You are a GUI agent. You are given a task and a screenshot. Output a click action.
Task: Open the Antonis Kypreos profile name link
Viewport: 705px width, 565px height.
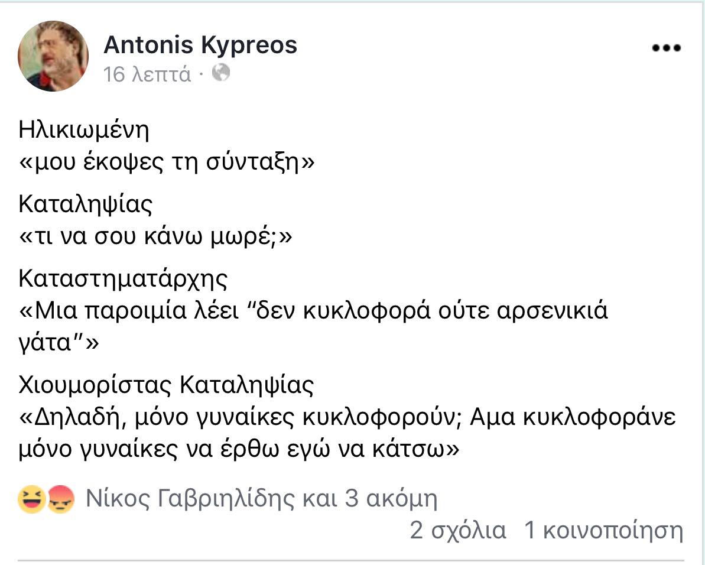tap(200, 44)
